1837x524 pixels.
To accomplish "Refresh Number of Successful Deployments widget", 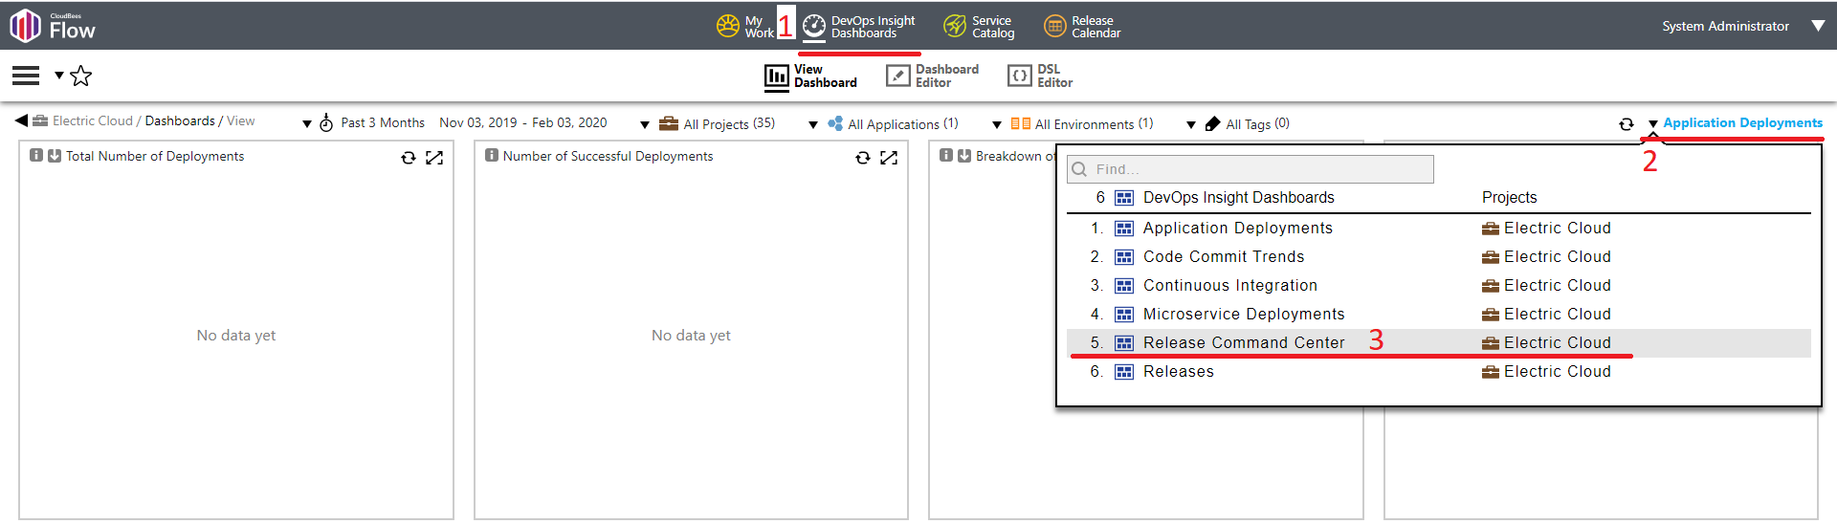I will point(863,158).
